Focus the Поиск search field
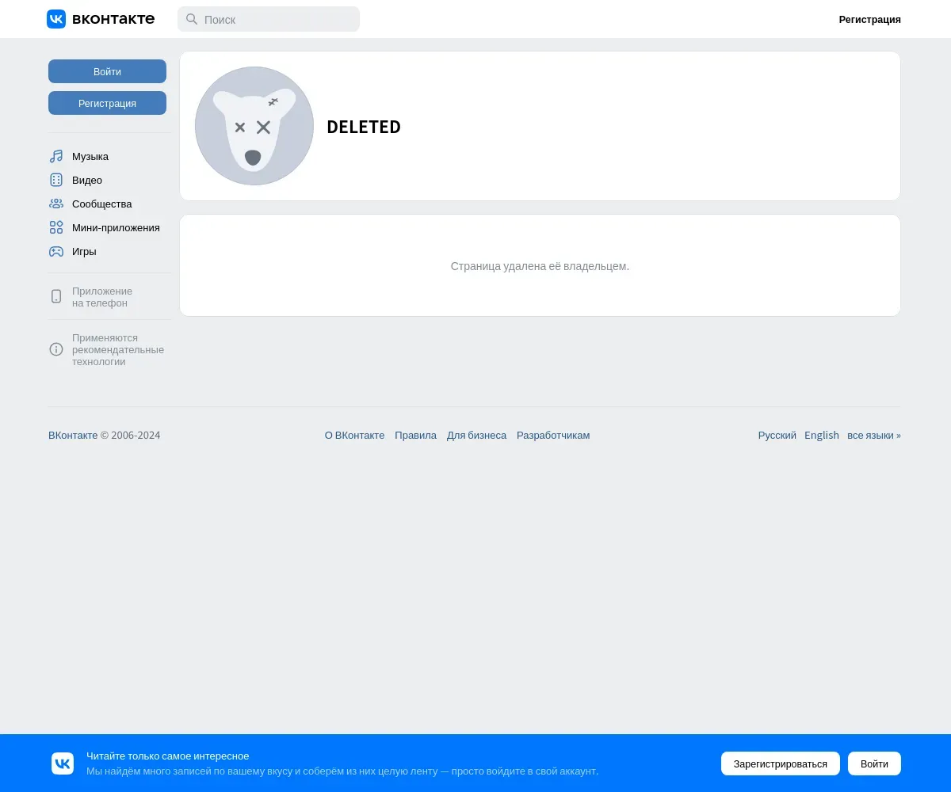The height and width of the screenshot is (792, 951). click(269, 19)
